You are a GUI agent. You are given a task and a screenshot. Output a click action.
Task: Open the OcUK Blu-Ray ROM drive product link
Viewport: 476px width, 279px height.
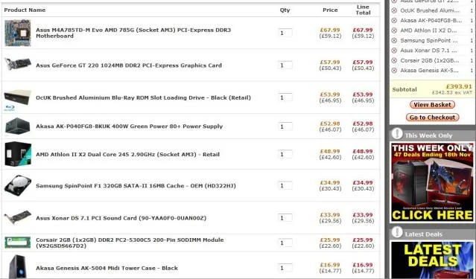point(143,97)
